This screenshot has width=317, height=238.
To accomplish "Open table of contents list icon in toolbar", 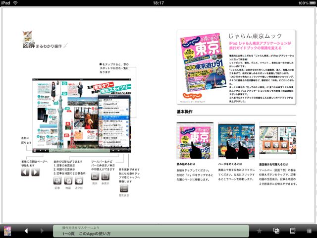I will coord(309,231).
